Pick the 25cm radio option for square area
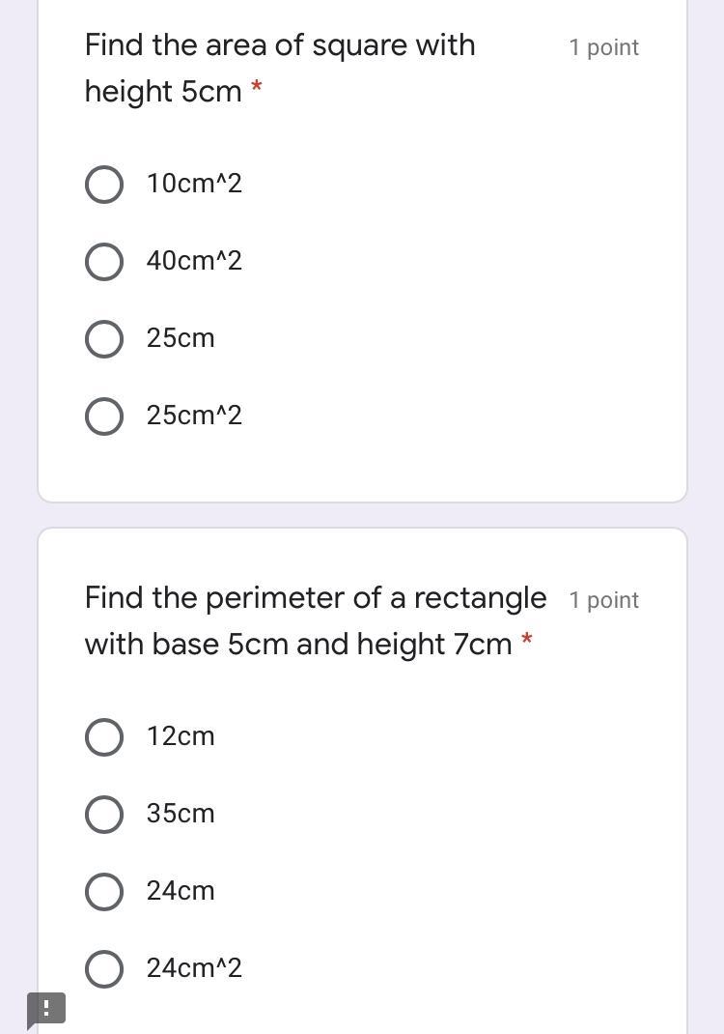This screenshot has height=1034, width=724. [104, 339]
